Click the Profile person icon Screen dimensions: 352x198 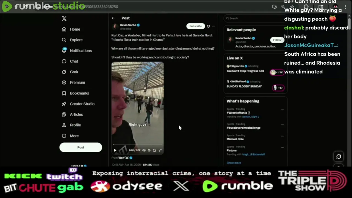[64, 125]
